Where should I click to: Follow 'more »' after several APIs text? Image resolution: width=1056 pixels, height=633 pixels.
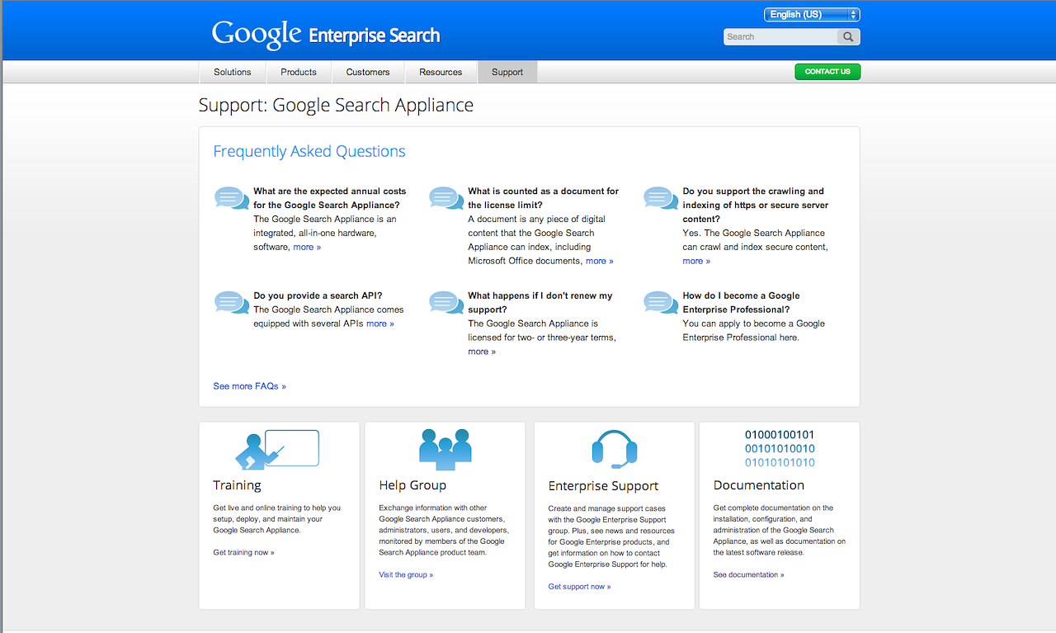(380, 324)
